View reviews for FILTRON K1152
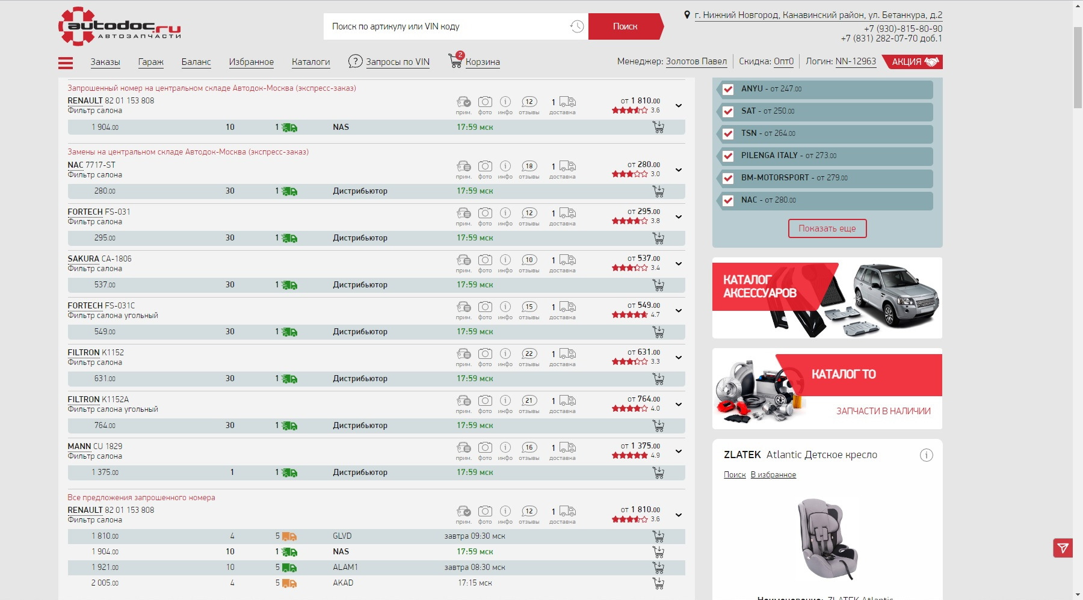 pyautogui.click(x=529, y=354)
